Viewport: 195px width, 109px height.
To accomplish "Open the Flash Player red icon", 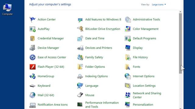I will [33, 67].
